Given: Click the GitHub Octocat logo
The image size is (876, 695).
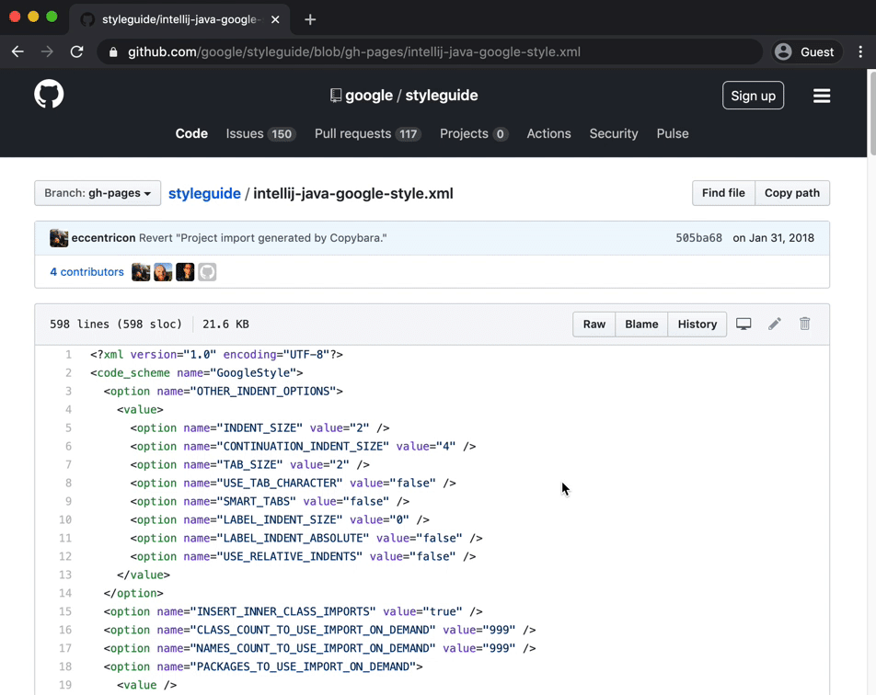Looking at the screenshot, I should point(48,94).
